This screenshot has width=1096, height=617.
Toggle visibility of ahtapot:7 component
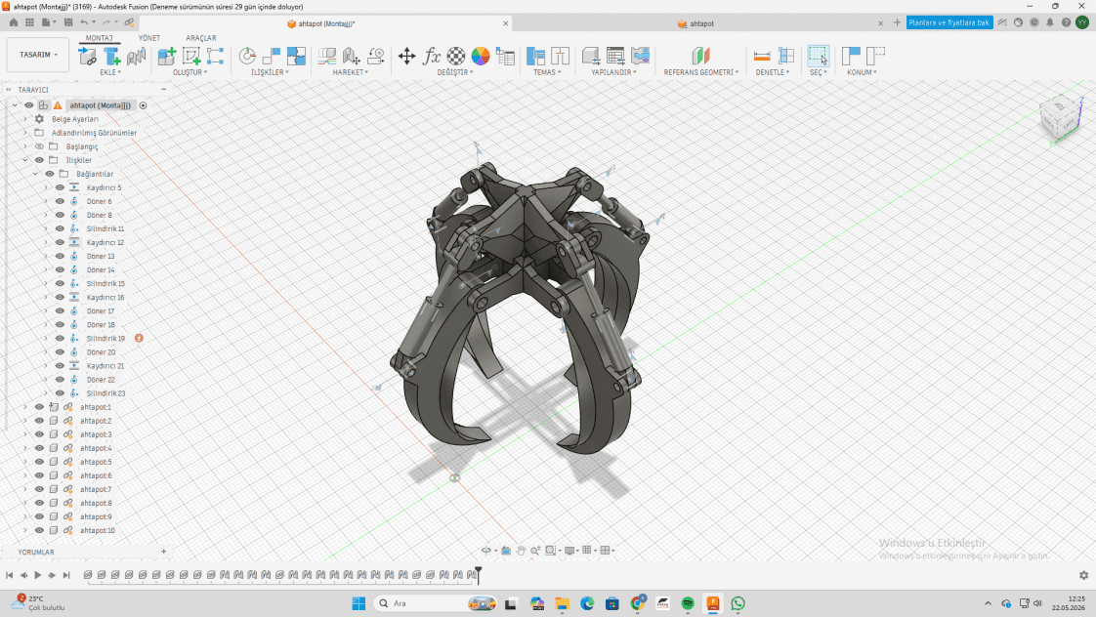click(39, 489)
